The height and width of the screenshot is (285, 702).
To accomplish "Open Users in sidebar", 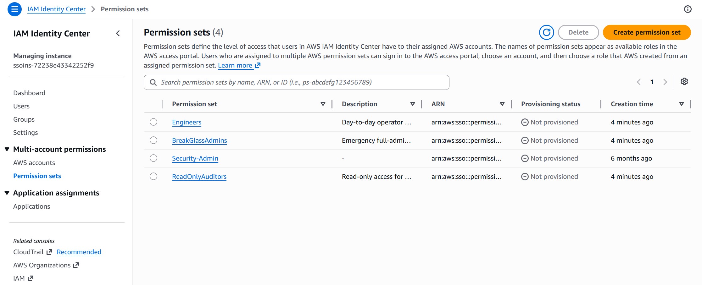I will (x=21, y=106).
